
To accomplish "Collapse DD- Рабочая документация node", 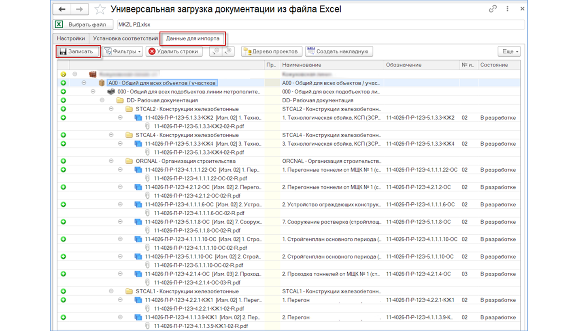I will (102, 100).
